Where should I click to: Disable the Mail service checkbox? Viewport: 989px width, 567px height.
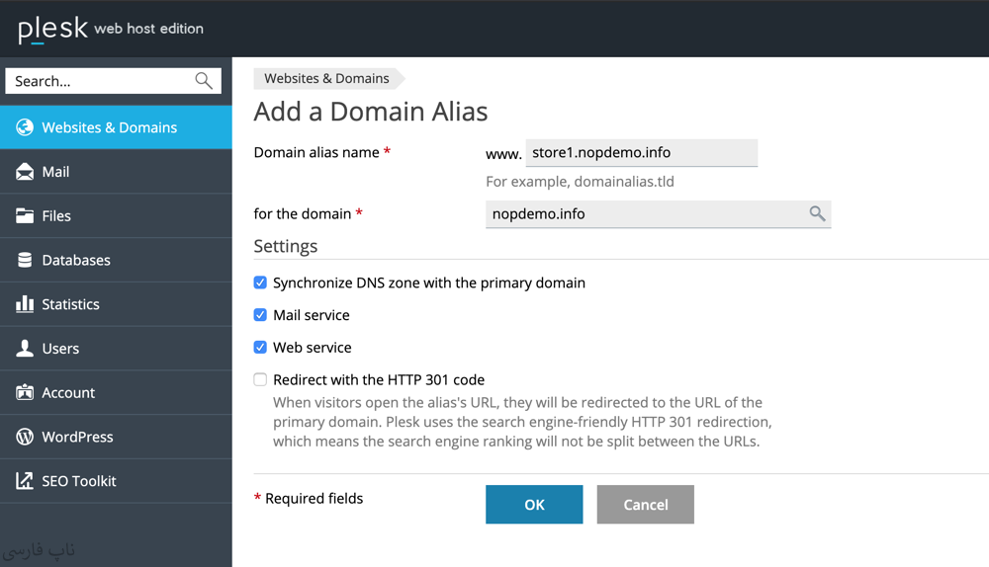(x=260, y=315)
